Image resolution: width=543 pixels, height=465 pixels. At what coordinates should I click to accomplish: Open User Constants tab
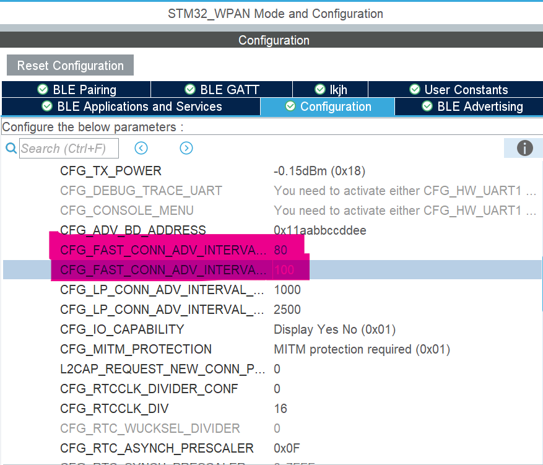456,90
